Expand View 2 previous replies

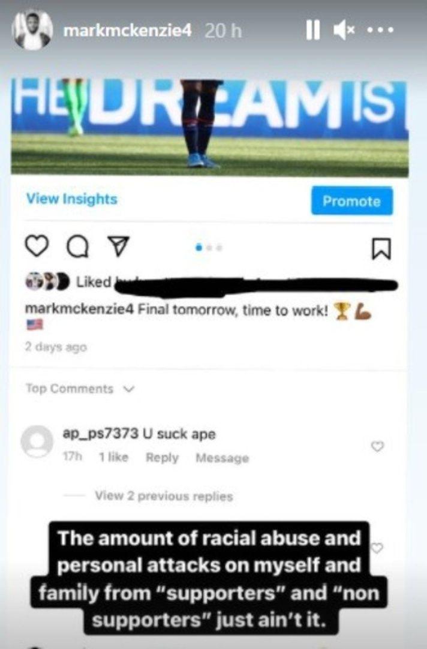pyautogui.click(x=164, y=496)
